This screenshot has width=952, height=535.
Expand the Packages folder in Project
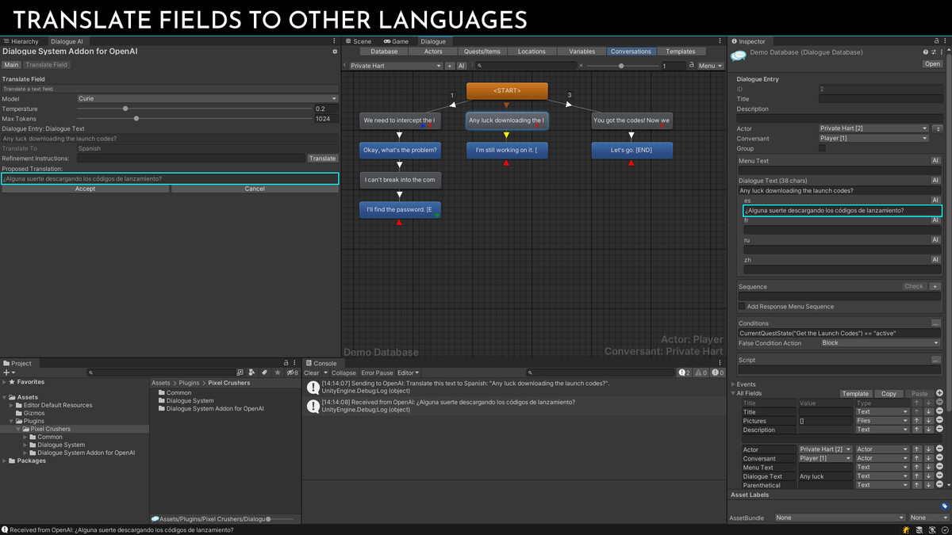tap(5, 460)
